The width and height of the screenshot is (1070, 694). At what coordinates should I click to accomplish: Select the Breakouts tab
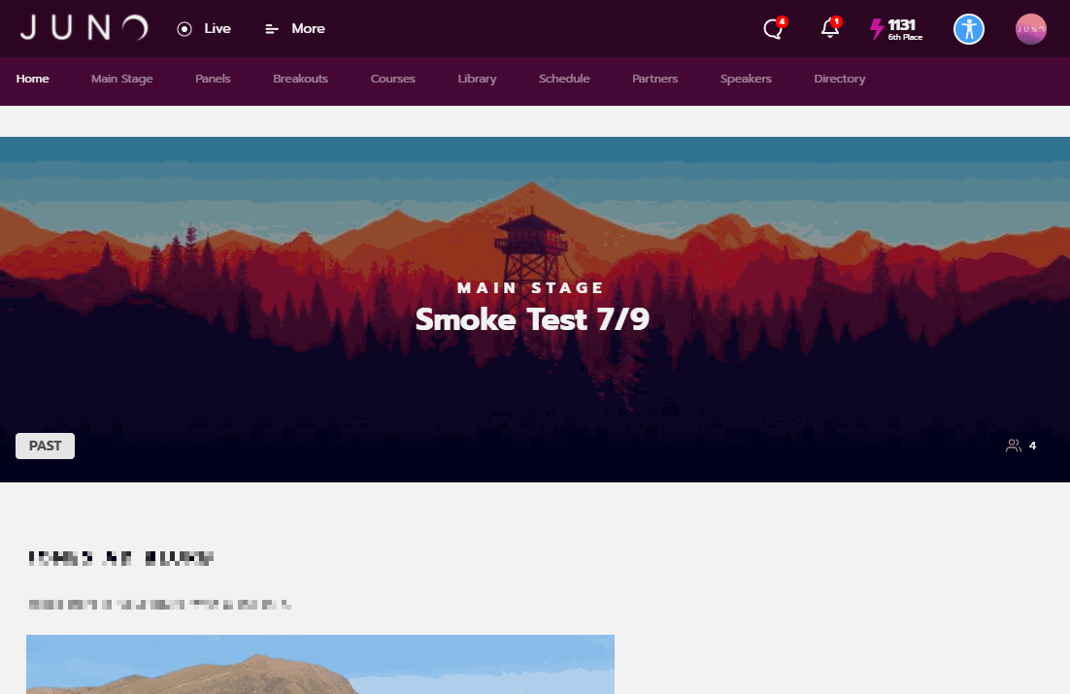[x=300, y=79]
